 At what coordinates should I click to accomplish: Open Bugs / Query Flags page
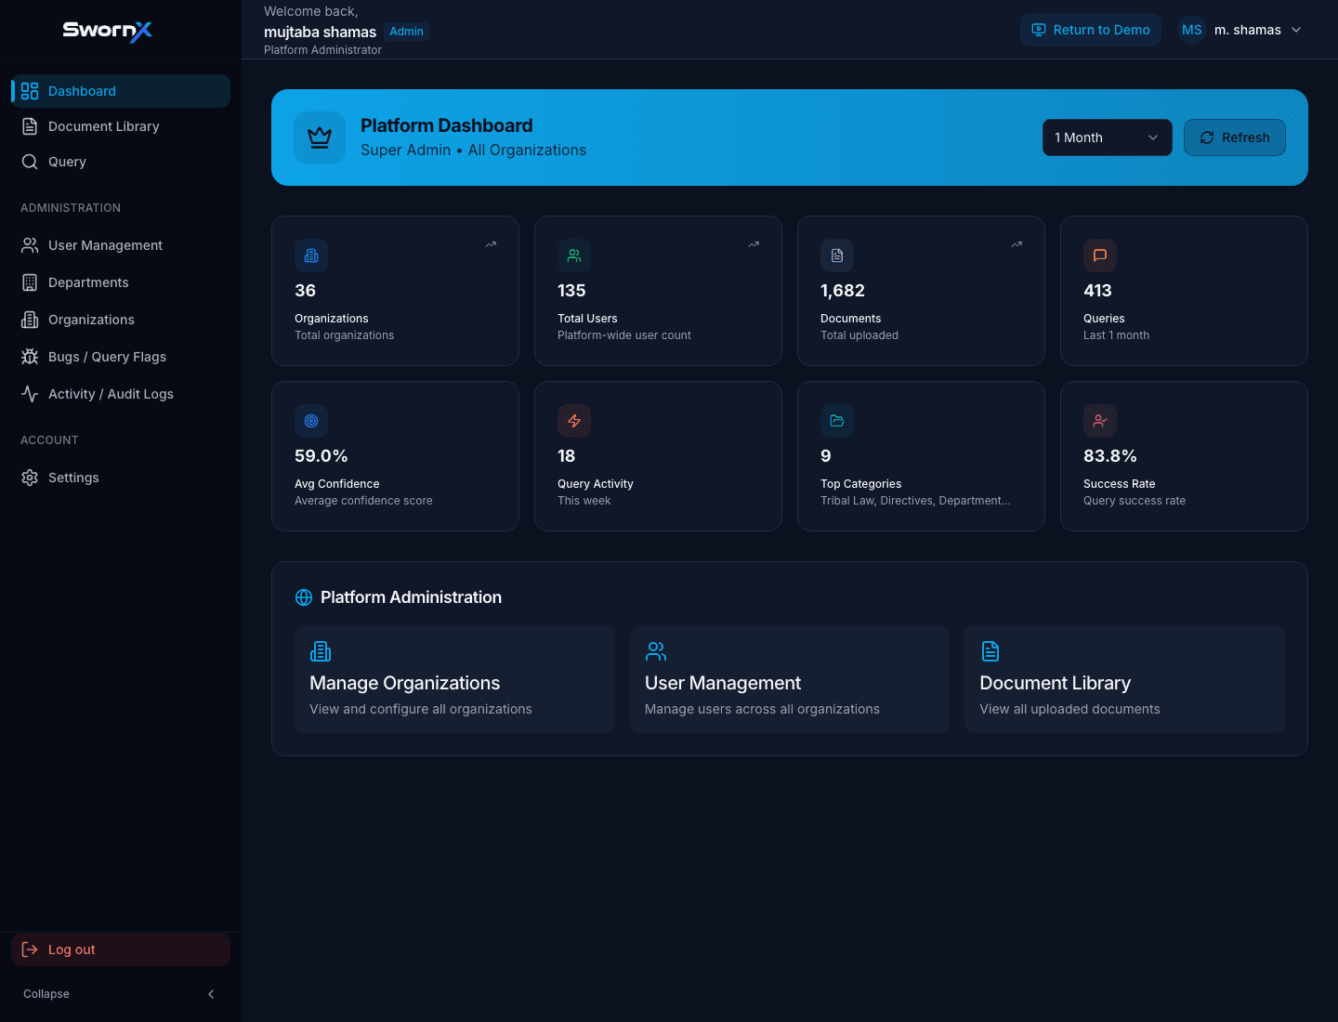[121, 357]
